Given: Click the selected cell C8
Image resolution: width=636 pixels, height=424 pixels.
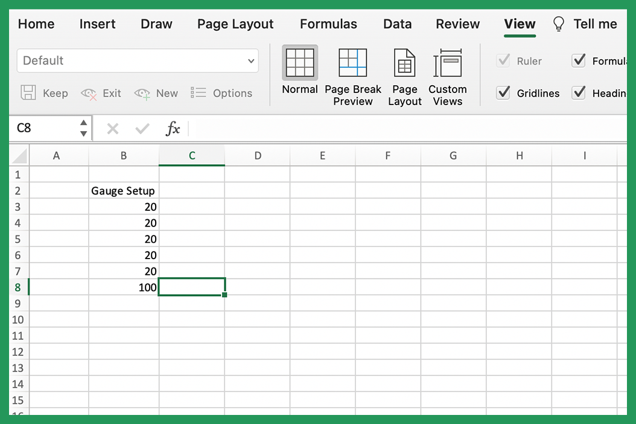Looking at the screenshot, I should coord(192,287).
